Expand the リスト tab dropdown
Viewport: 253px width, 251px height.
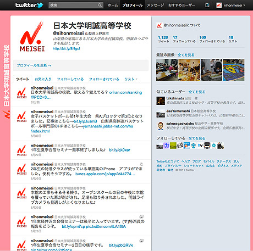click(x=131, y=79)
